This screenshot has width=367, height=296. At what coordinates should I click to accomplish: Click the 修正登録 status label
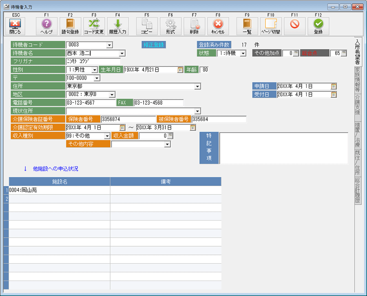[154, 45]
